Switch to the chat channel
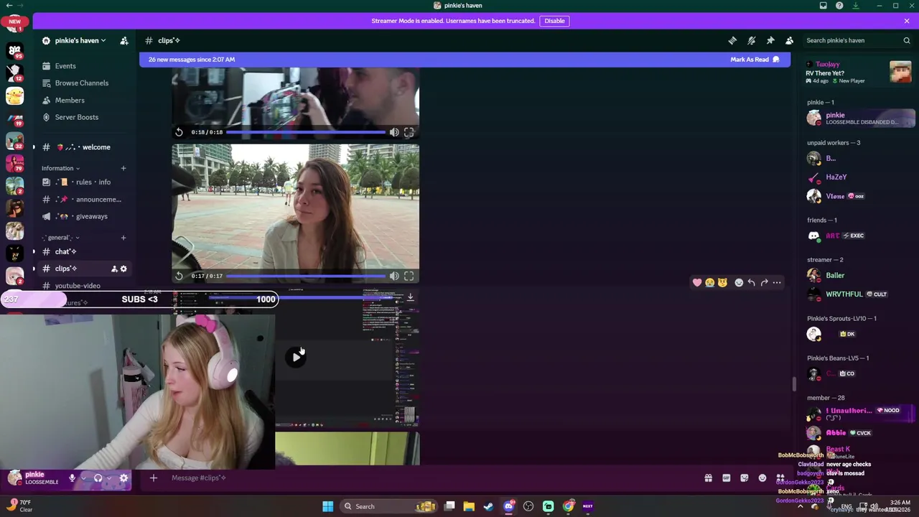919x517 pixels. [83, 251]
